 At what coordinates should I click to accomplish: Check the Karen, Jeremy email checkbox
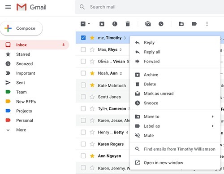pyautogui.click(x=83, y=168)
